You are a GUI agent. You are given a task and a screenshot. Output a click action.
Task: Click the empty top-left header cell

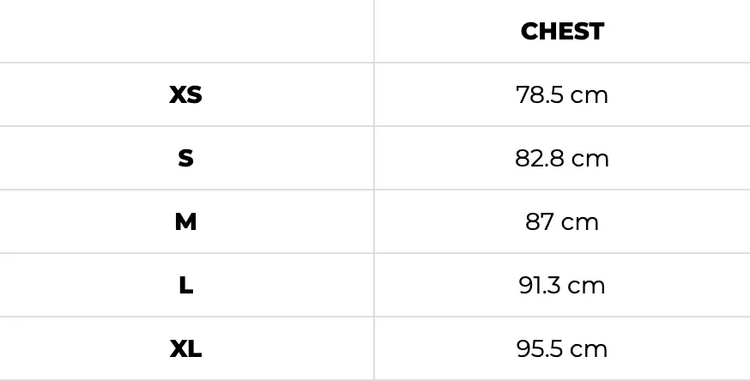click(186, 32)
